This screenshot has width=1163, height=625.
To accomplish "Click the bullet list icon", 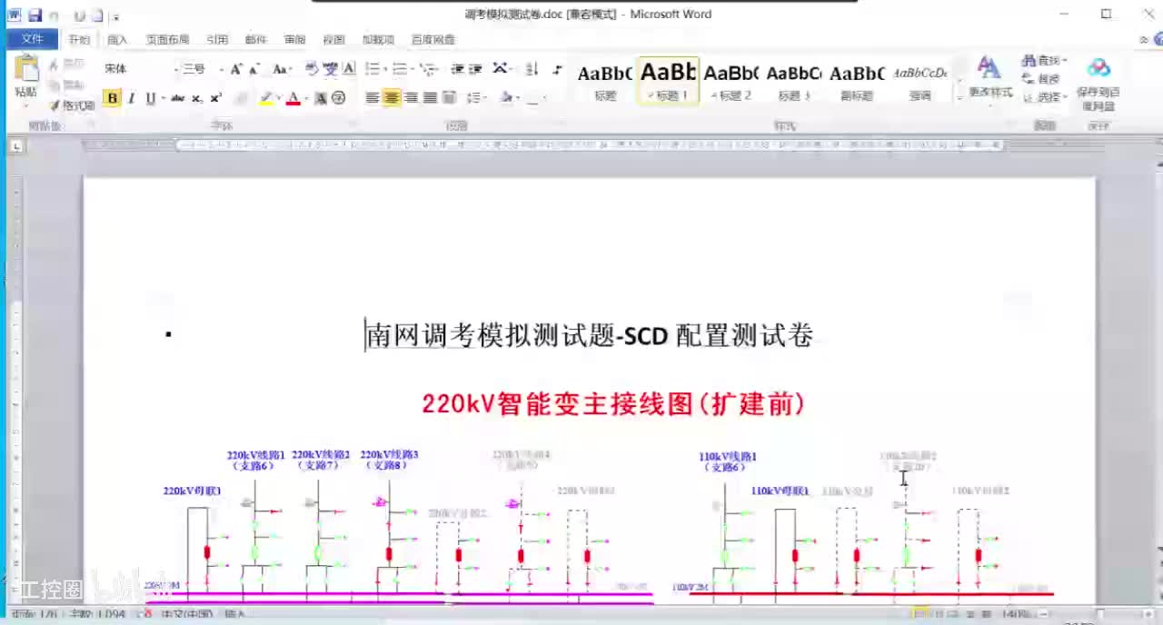I will (373, 69).
